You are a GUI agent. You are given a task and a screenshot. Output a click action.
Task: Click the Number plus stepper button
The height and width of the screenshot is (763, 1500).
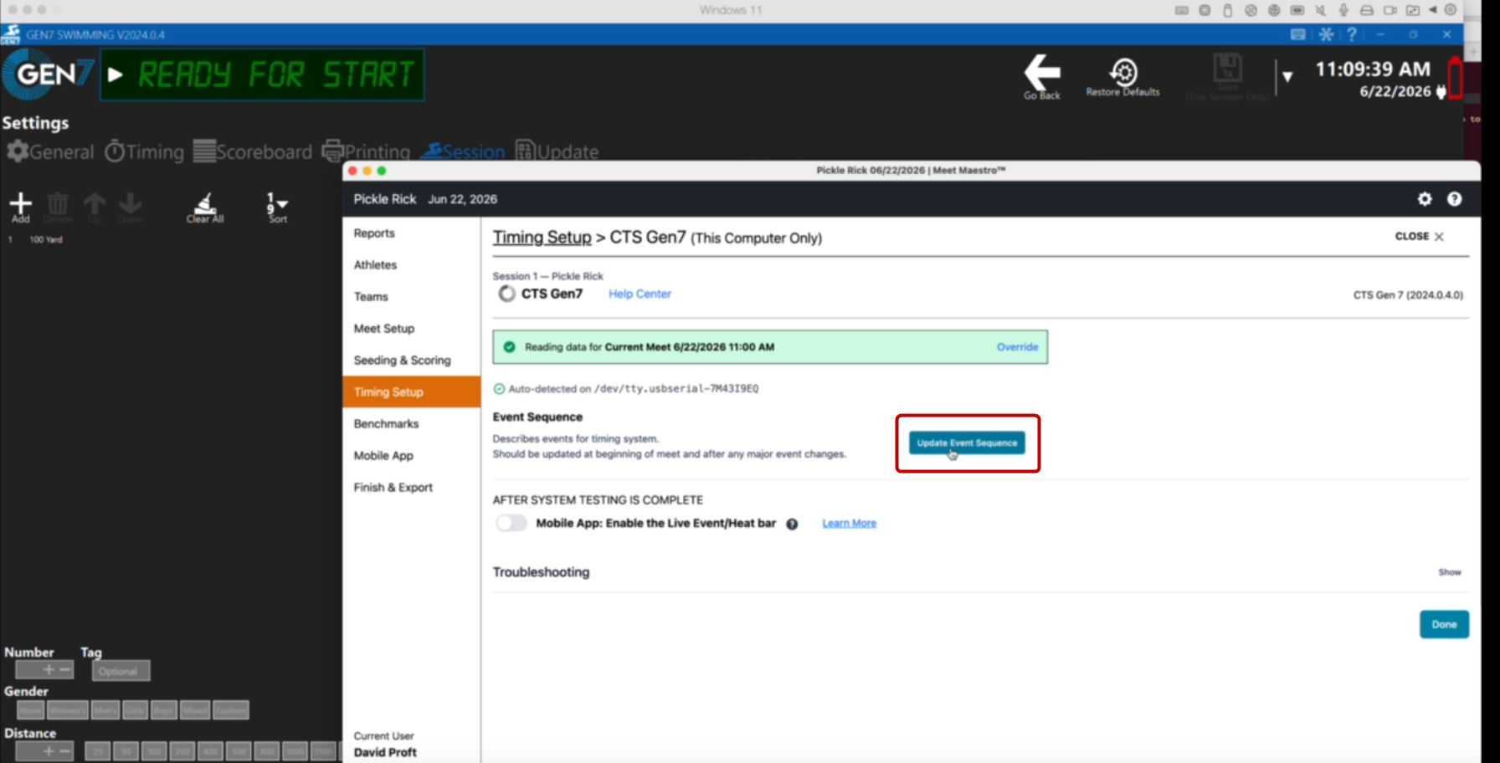click(49, 670)
